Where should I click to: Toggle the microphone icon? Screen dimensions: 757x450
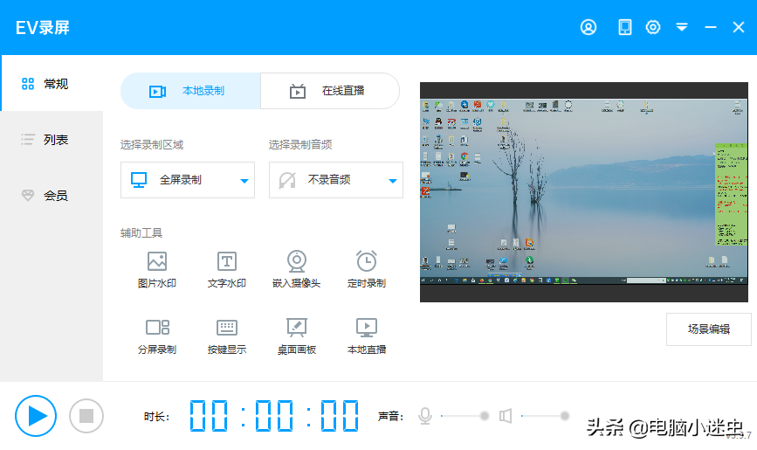pos(425,416)
